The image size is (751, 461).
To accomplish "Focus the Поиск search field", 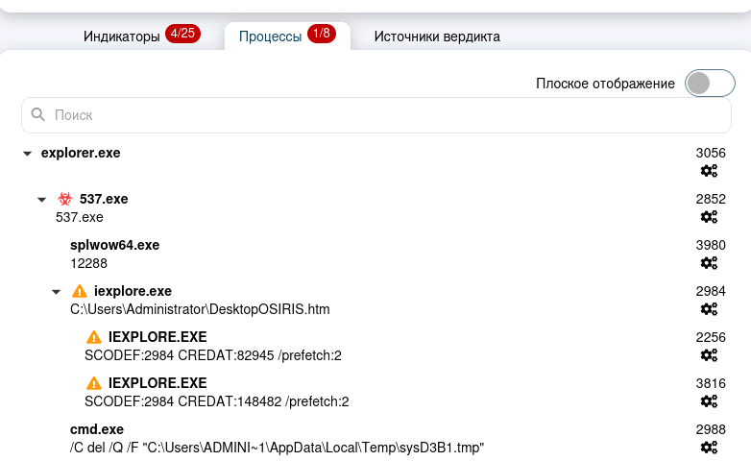I will (384, 115).
